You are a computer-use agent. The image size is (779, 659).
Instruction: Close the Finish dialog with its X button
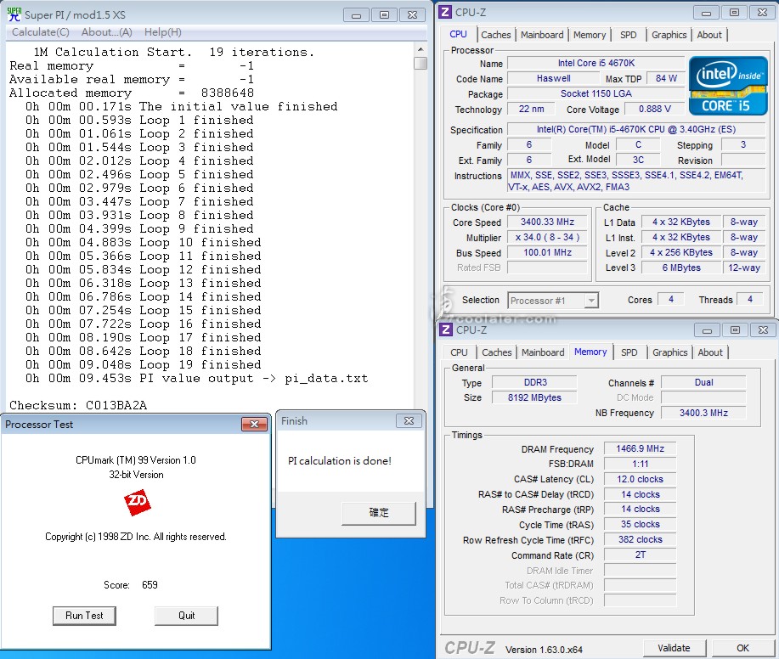[409, 420]
